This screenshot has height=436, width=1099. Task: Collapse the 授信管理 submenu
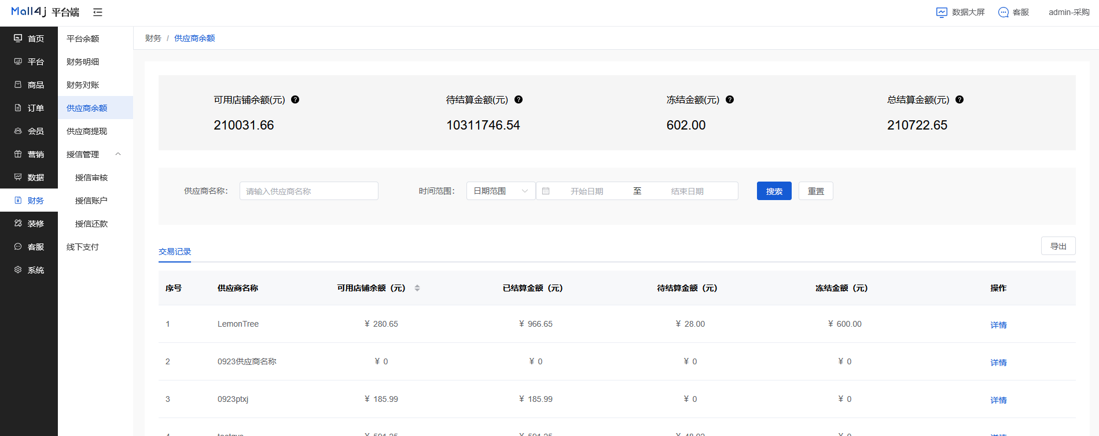tap(118, 154)
